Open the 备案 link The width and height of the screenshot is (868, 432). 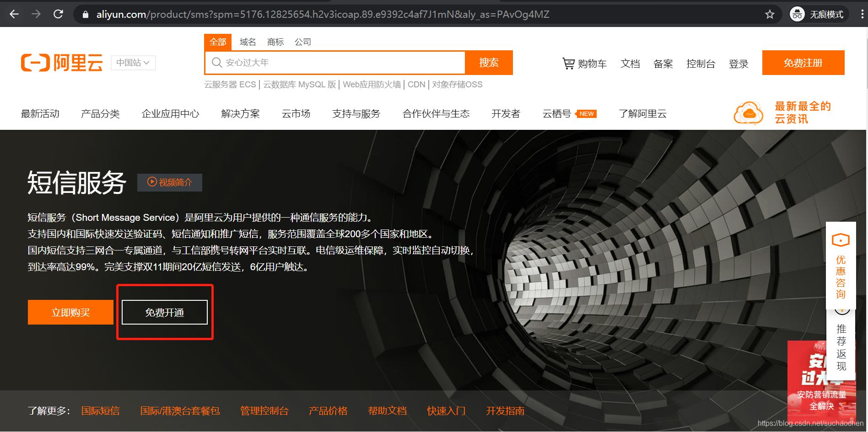[x=663, y=64]
